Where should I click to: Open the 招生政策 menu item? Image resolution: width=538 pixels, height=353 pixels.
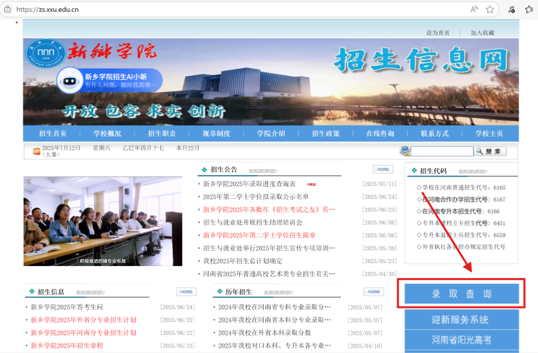click(326, 133)
